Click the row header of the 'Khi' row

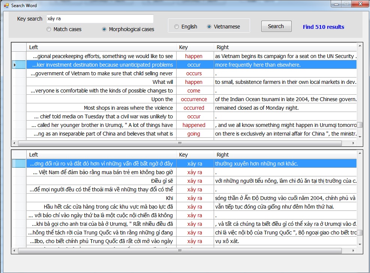pos(19,198)
